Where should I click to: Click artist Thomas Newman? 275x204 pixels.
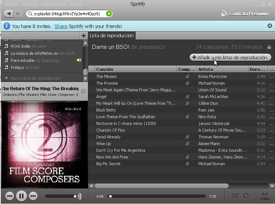[214, 137]
